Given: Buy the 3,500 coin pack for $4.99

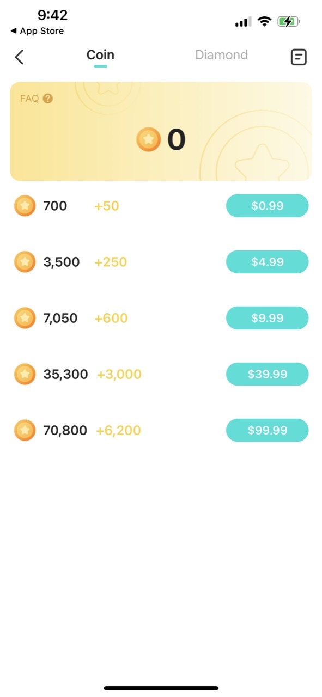Looking at the screenshot, I should [x=267, y=262].
